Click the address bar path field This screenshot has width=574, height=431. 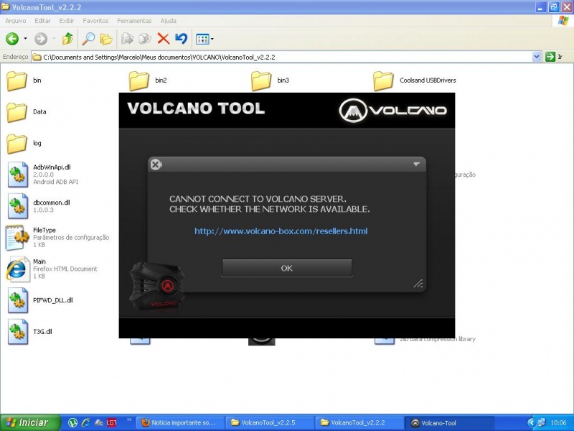282,57
